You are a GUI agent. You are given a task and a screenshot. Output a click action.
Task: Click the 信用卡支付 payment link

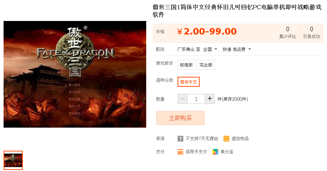point(196,152)
